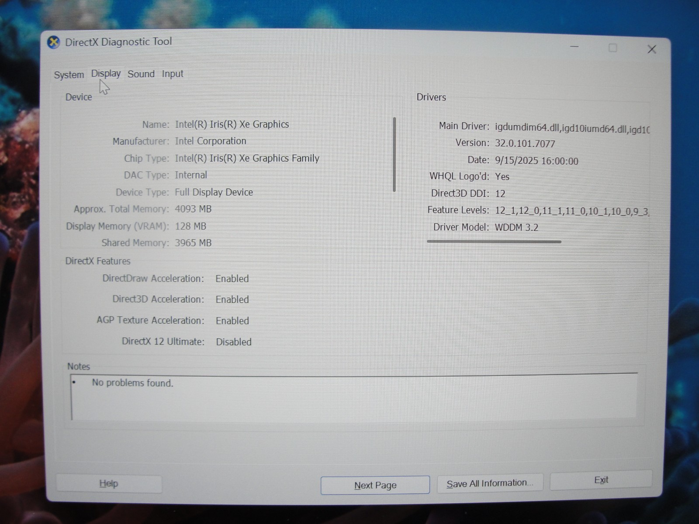Click the '128 MB' VRAM value
Viewport: 699px width, 524px height.
(190, 226)
